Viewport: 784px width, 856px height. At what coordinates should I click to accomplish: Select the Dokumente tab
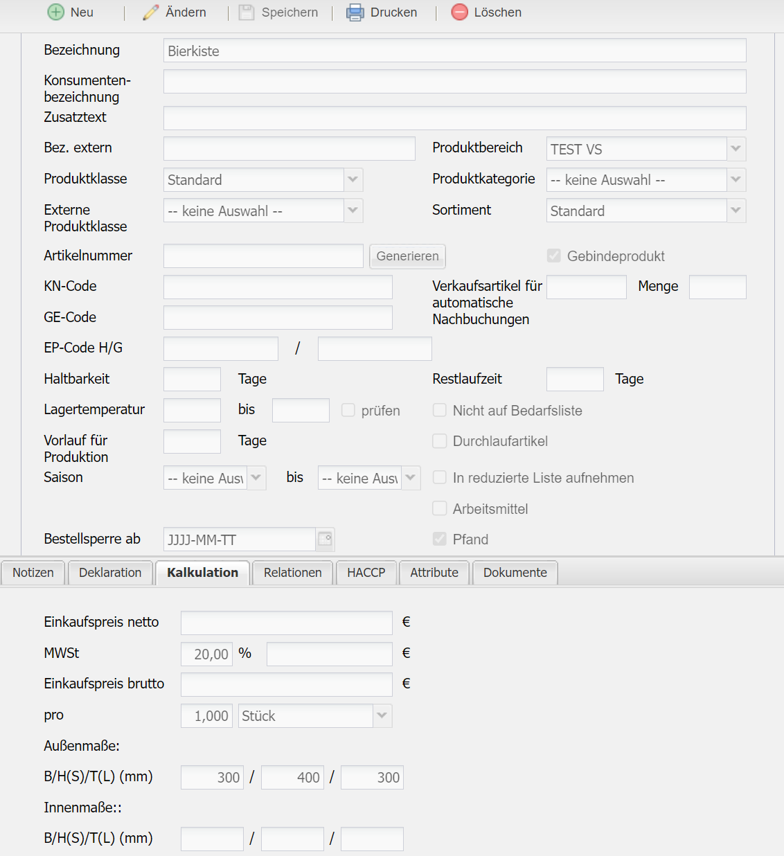515,573
